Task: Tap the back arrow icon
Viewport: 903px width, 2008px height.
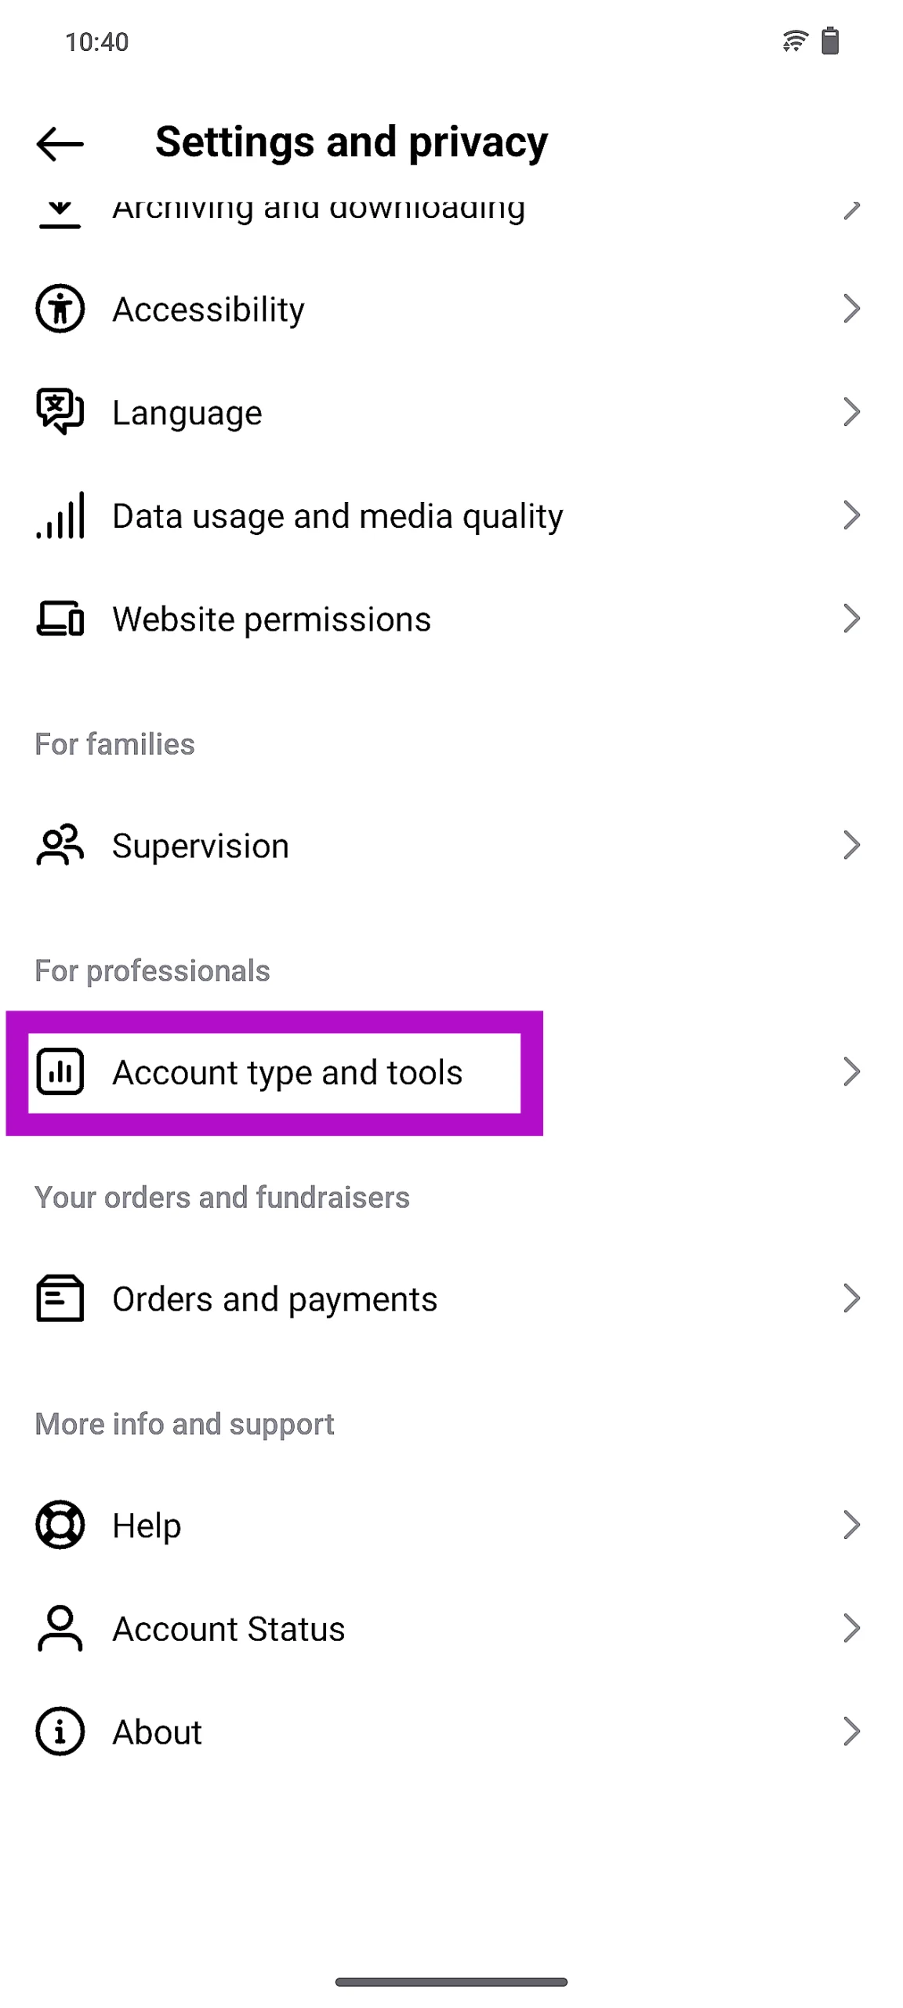Action: 60,144
